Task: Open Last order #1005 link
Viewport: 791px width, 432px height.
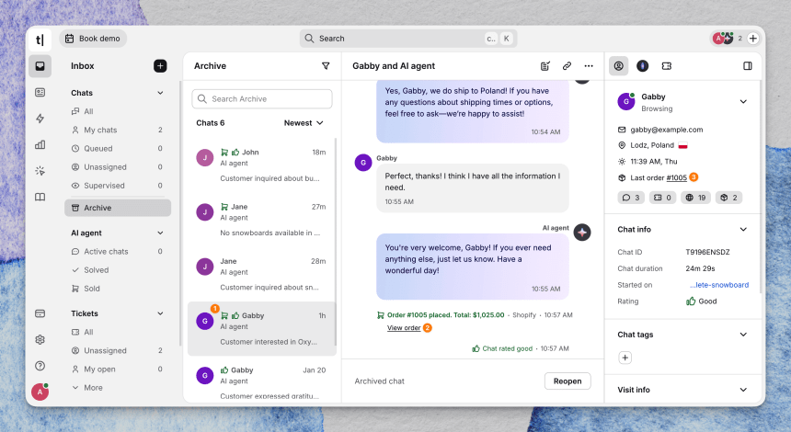Action: click(676, 177)
